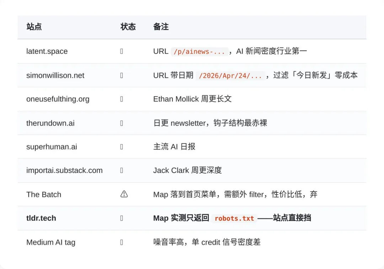Viewport: 384px width, 269px height.
Task: Click the status icon beside importai.substack.com
Action: pyautogui.click(x=122, y=170)
